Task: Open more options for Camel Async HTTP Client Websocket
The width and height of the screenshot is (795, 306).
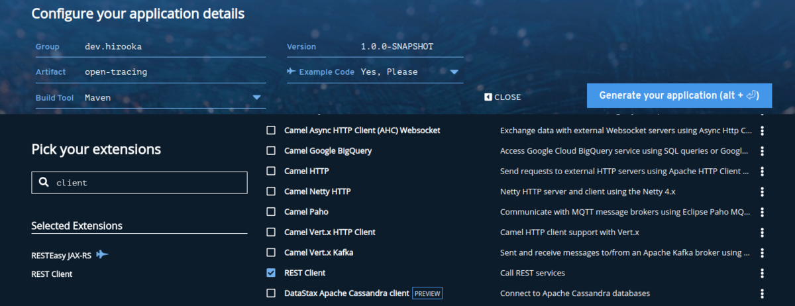Action: pyautogui.click(x=763, y=130)
